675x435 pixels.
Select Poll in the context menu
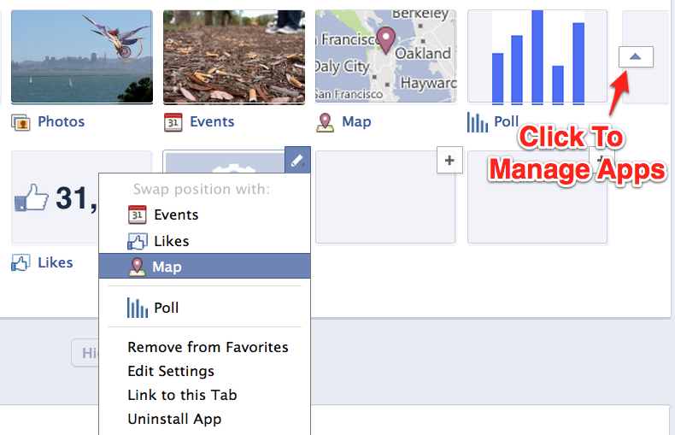(x=166, y=309)
